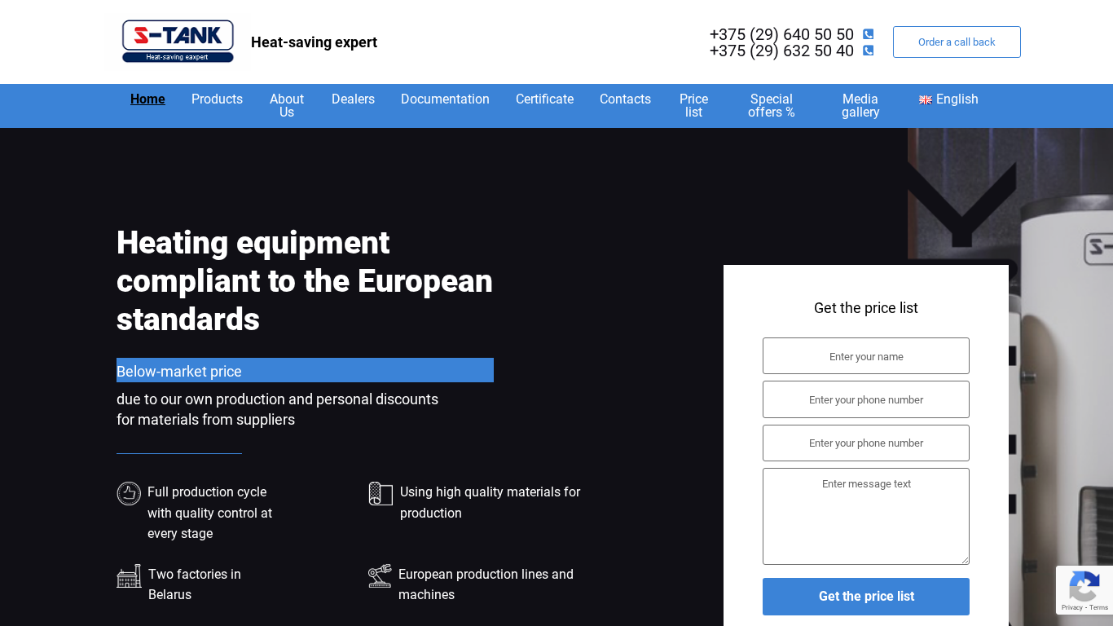Open the Documentation section
Screen dimensions: 1113x626
coord(445,99)
